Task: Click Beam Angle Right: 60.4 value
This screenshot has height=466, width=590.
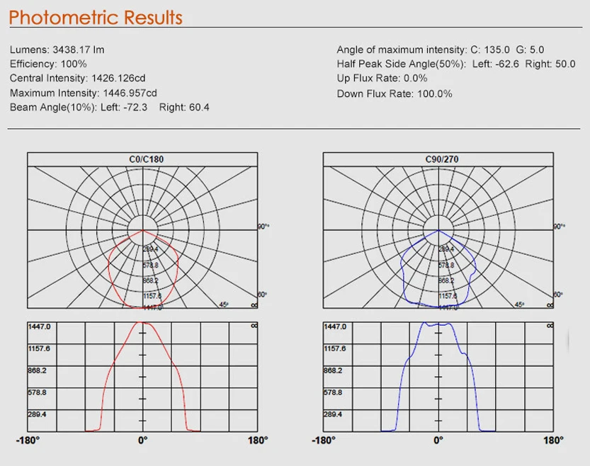Action: 184,107
